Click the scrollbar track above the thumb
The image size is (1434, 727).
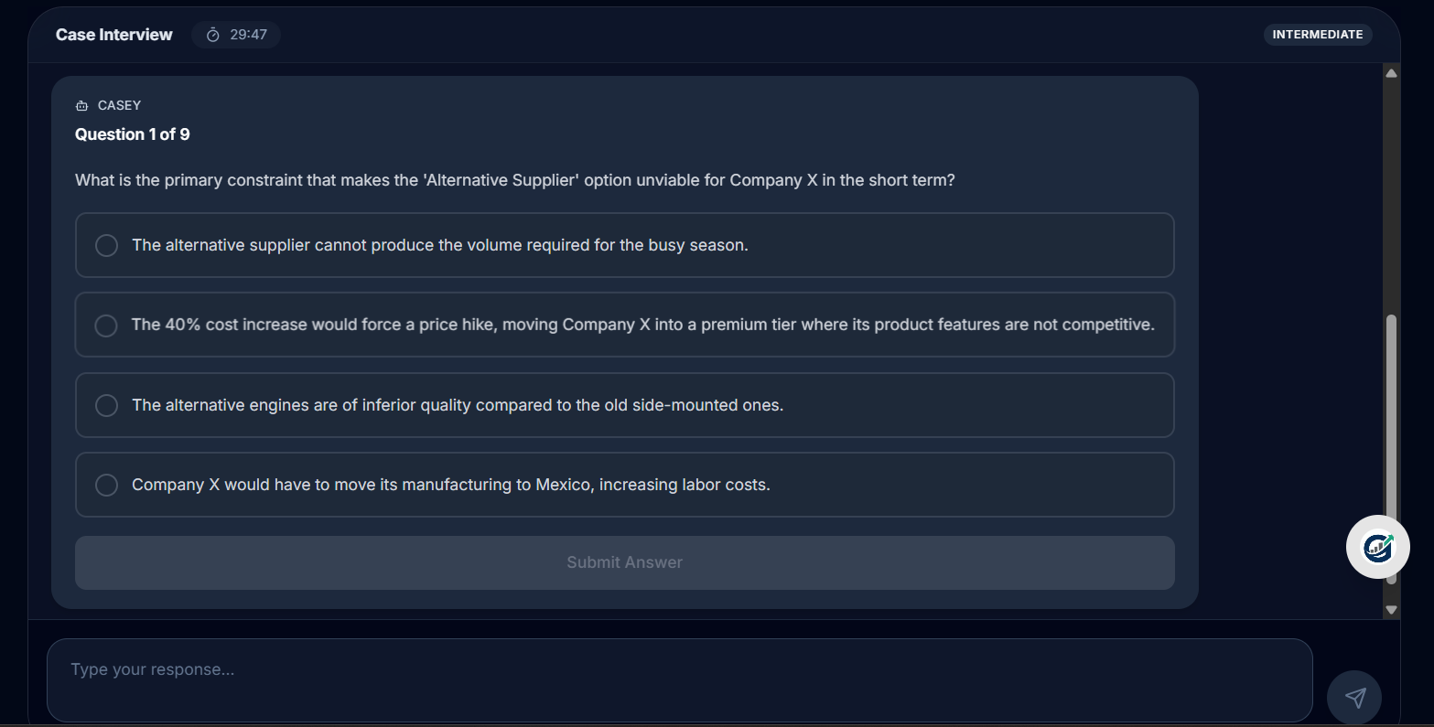[x=1391, y=192]
